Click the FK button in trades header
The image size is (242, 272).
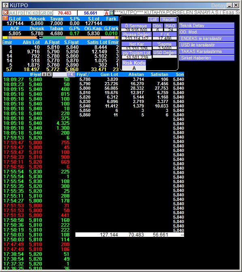tap(71, 74)
